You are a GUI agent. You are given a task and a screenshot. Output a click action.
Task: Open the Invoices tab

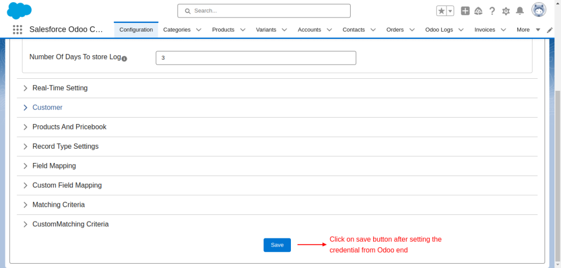485,30
